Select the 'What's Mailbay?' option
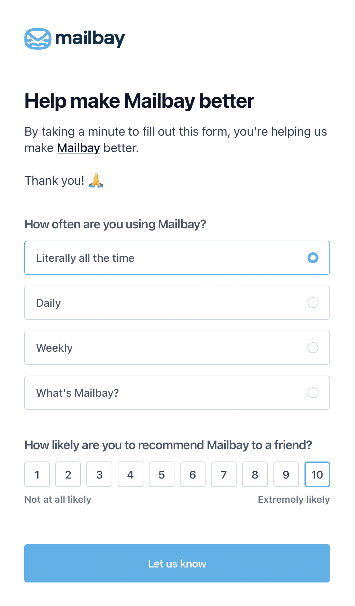This screenshot has height=606, width=355. coord(313,393)
